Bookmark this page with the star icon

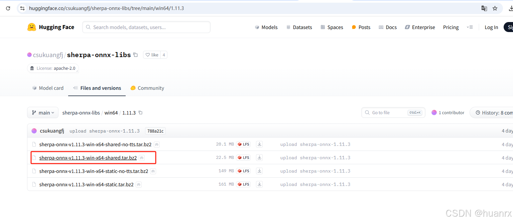coord(495,8)
